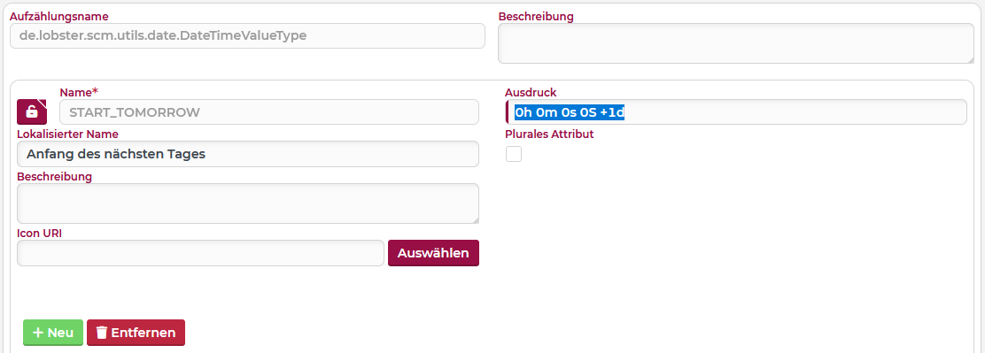The height and width of the screenshot is (353, 985).
Task: Add a new entry with the Neu button
Action: coord(53,333)
